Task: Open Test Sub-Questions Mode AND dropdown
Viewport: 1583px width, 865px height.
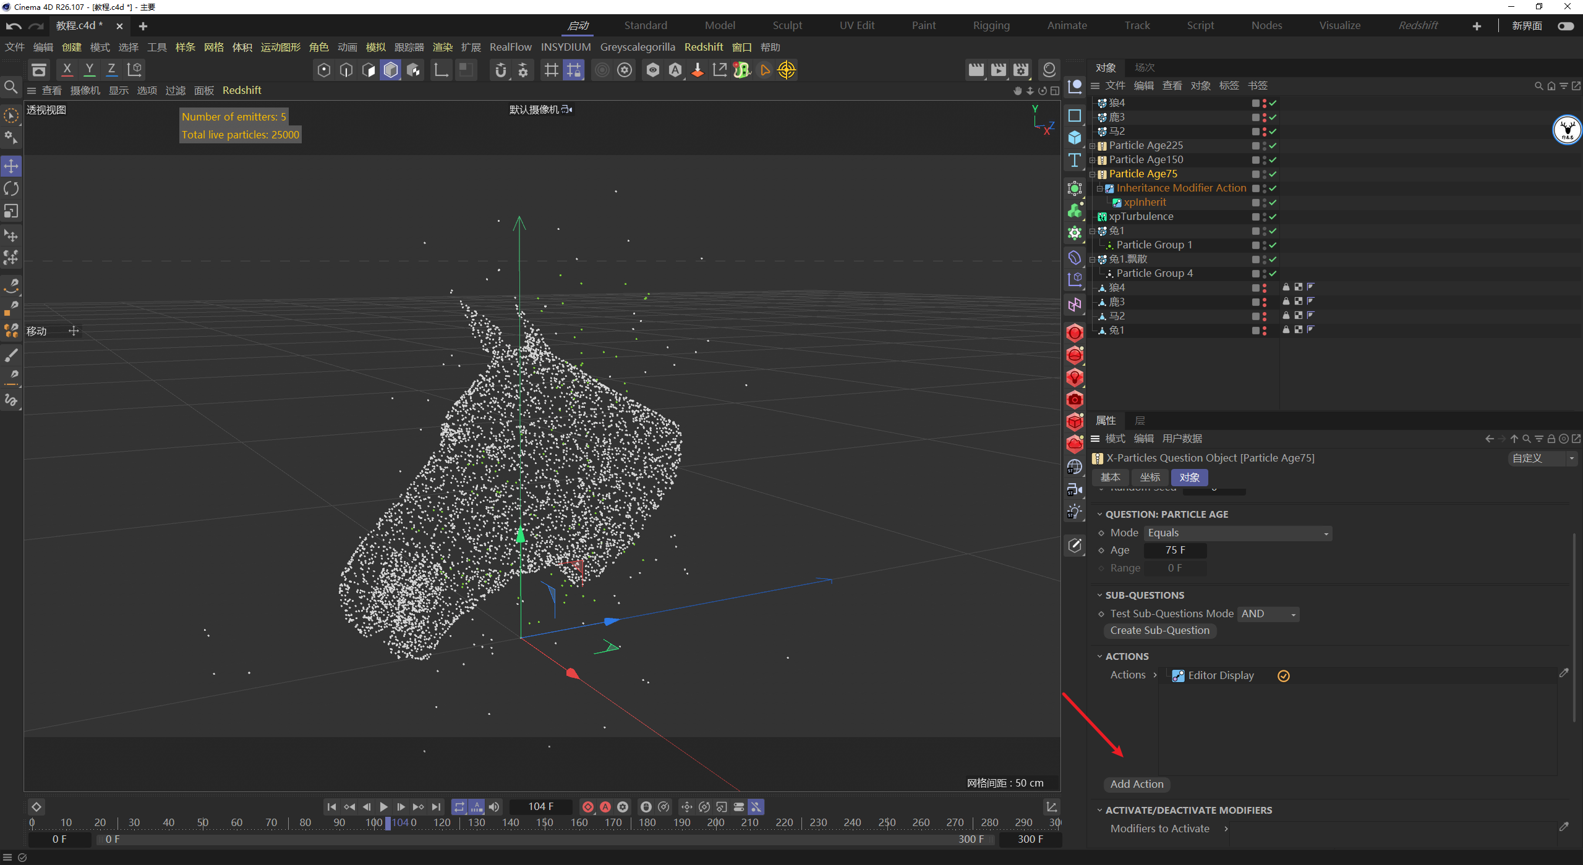Action: pos(1267,614)
